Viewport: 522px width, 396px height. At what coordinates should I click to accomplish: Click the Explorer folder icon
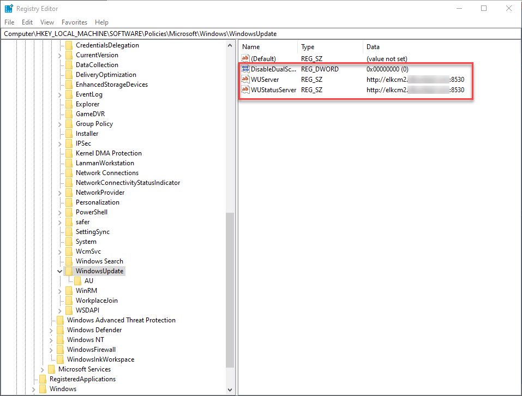pos(69,104)
